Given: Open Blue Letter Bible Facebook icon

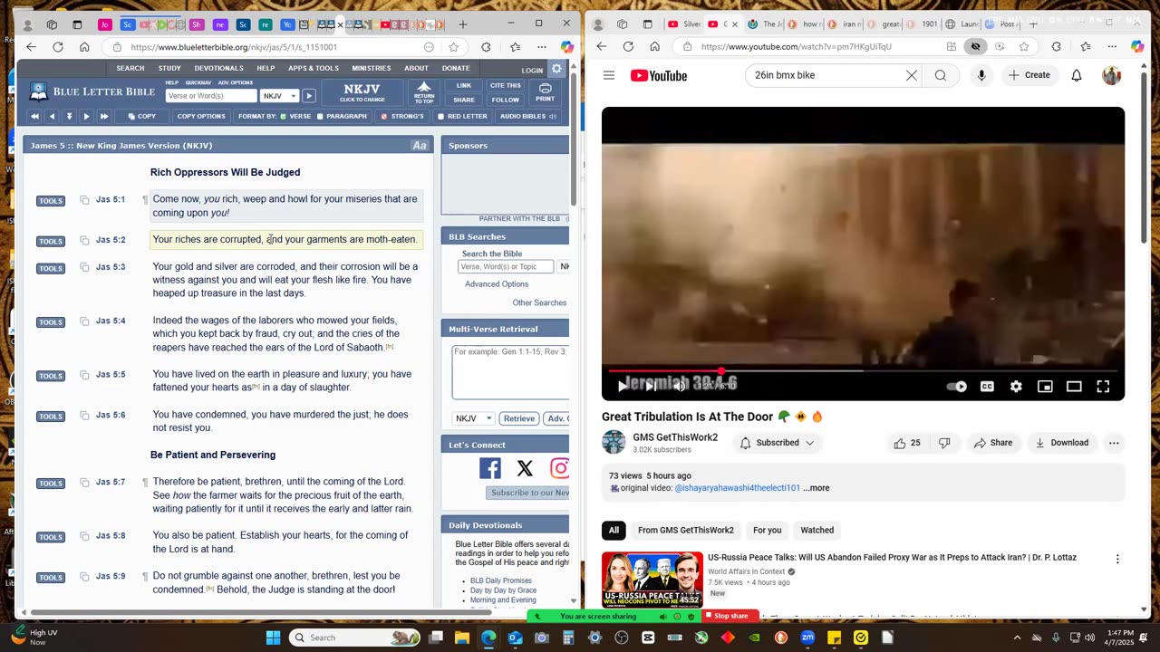Looking at the screenshot, I should pos(489,468).
